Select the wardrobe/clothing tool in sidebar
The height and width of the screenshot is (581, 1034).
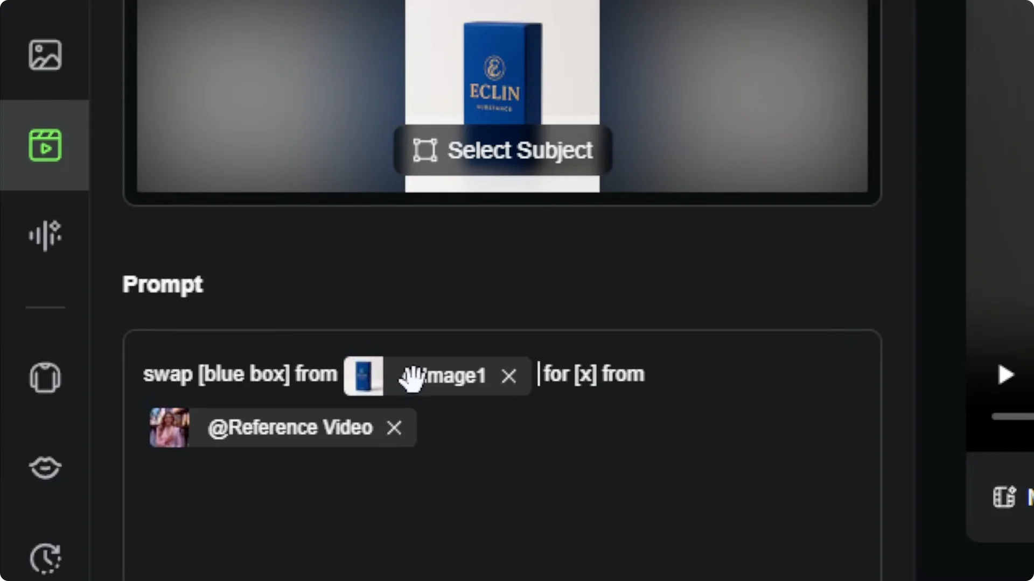(45, 378)
